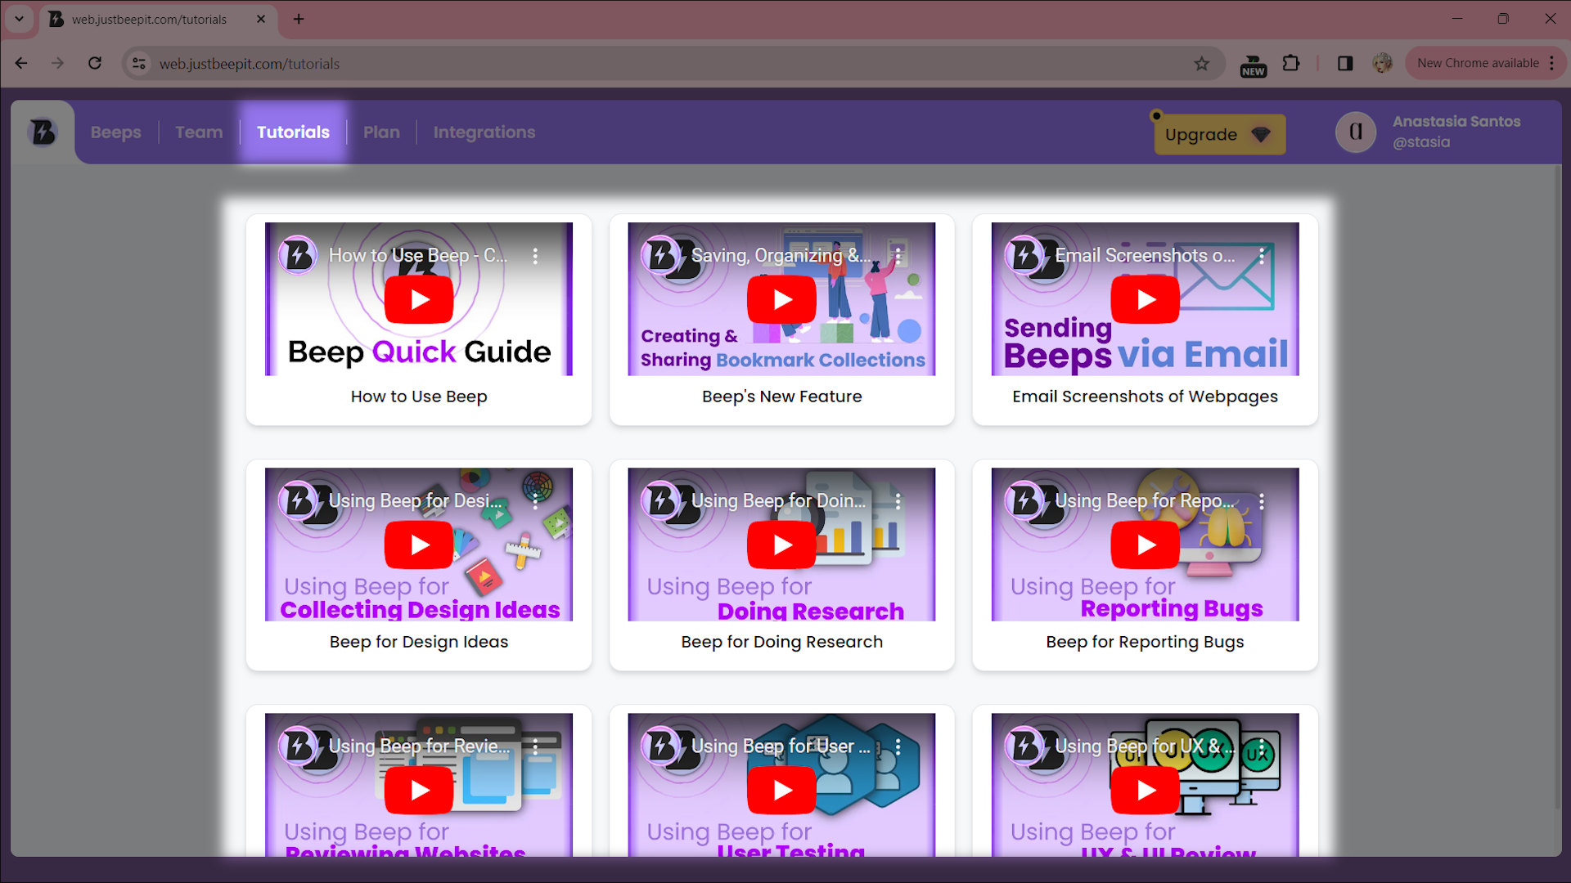Close the web.justbeepit.com tab

[x=261, y=19]
